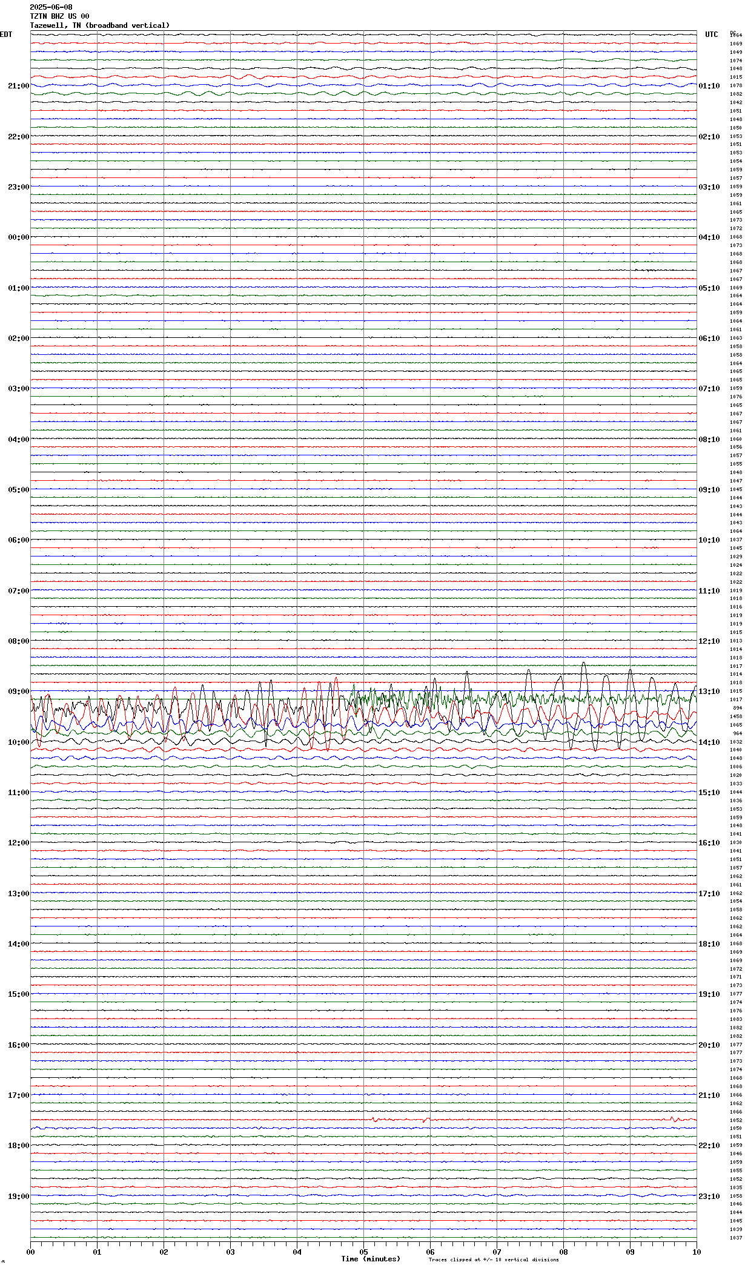Viewport: 745px width, 1268px height.
Task: Click the 11:10 UTC time label
Action: [709, 591]
